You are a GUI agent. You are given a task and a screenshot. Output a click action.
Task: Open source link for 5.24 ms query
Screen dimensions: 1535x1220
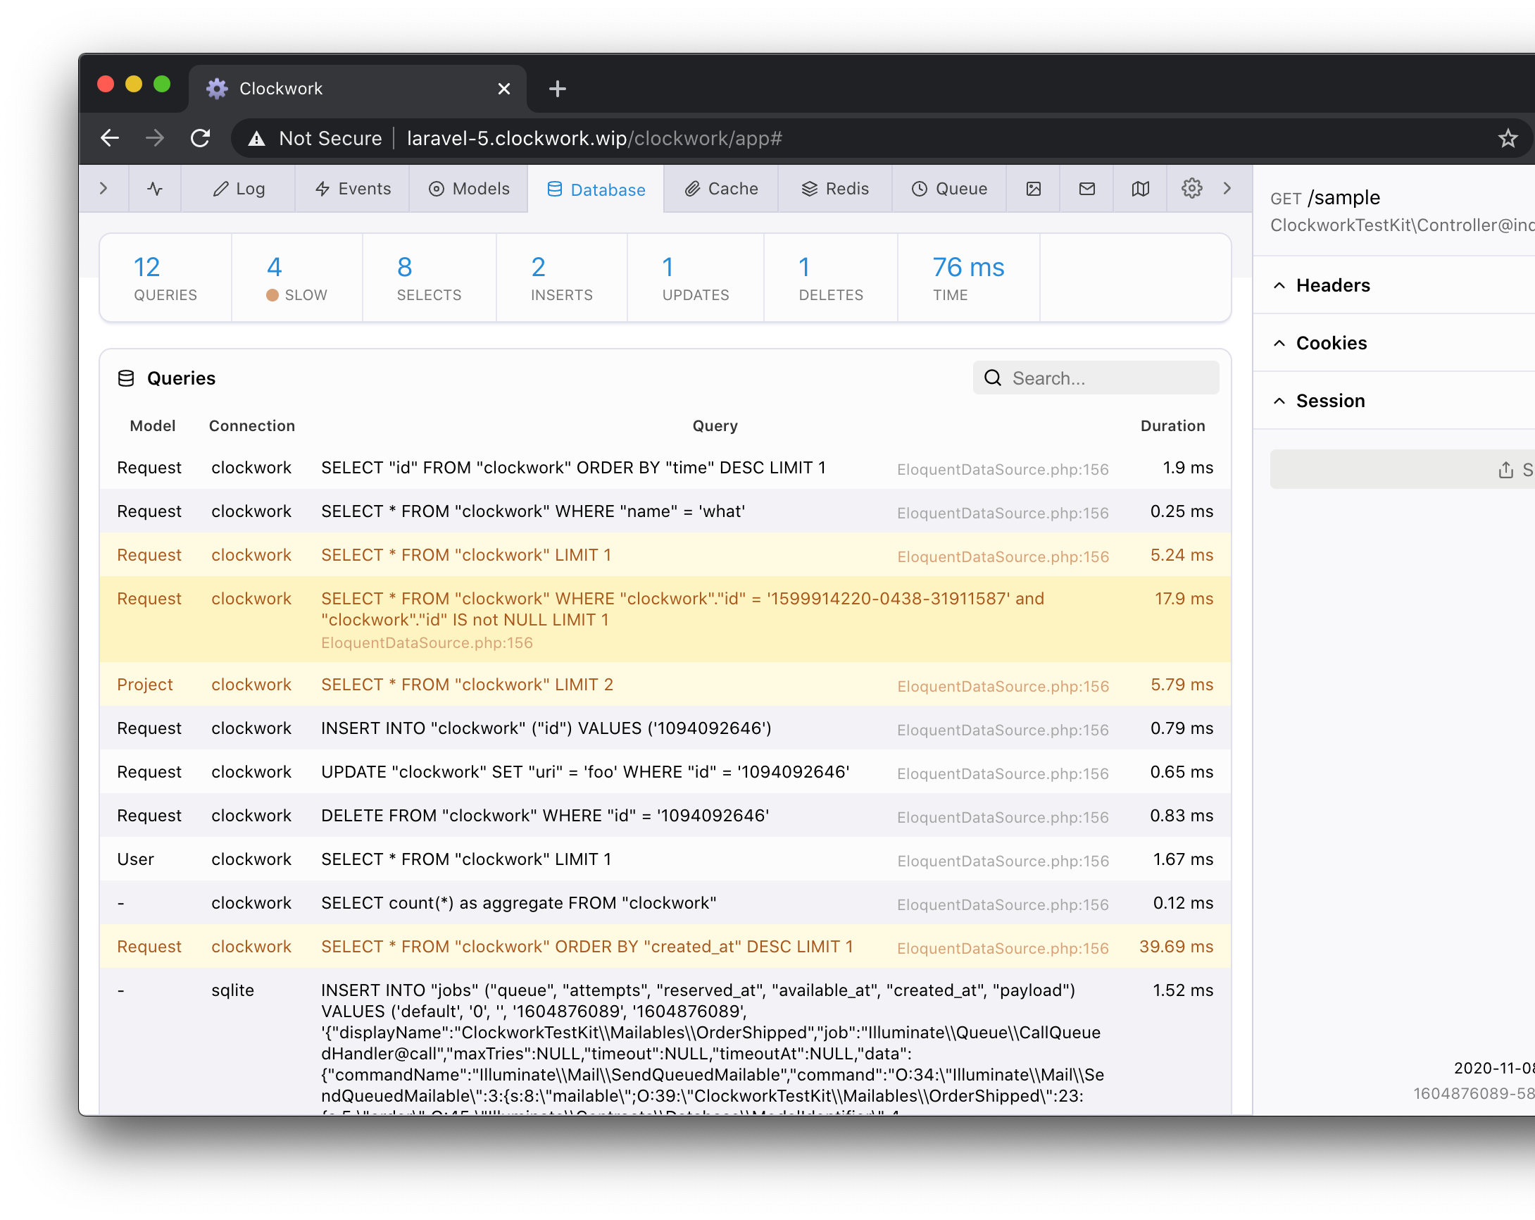coord(1003,556)
